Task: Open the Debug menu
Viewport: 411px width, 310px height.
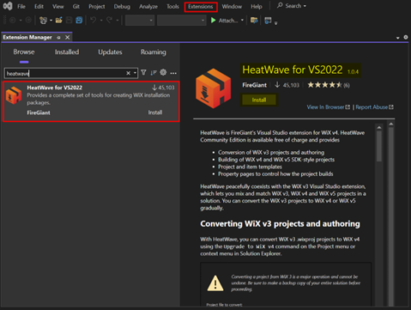Action: coord(122,6)
